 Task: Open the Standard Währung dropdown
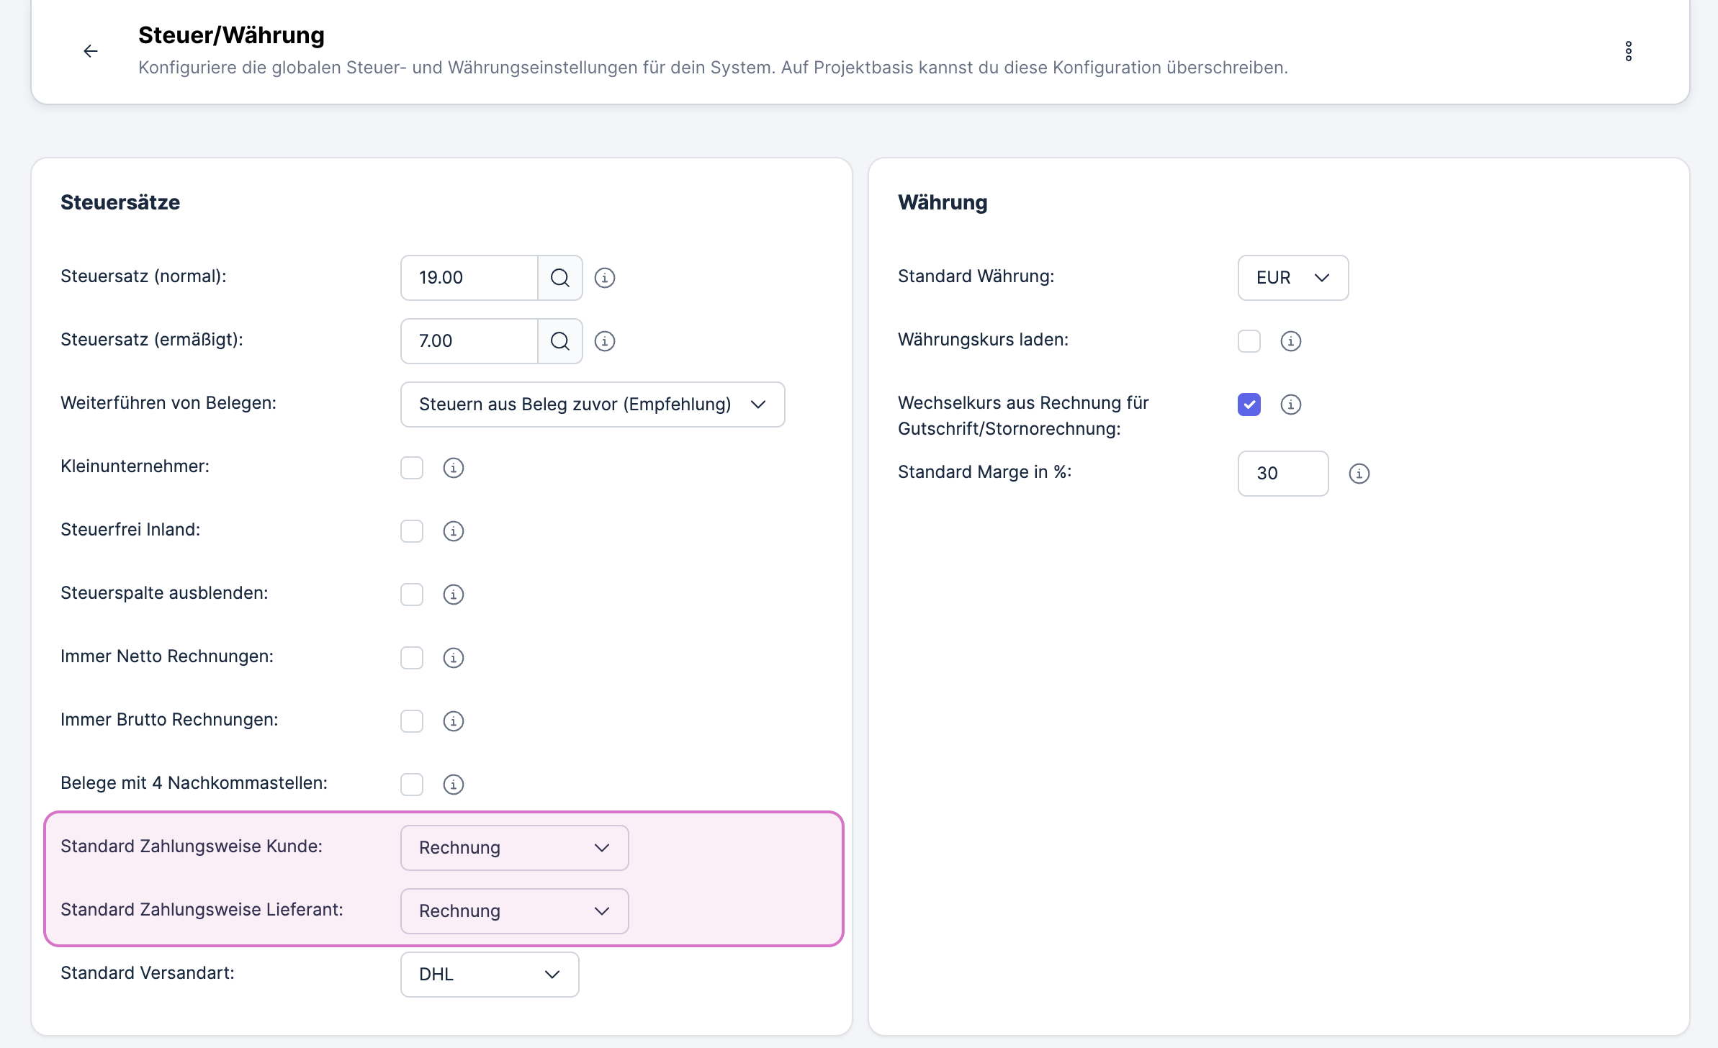tap(1292, 277)
